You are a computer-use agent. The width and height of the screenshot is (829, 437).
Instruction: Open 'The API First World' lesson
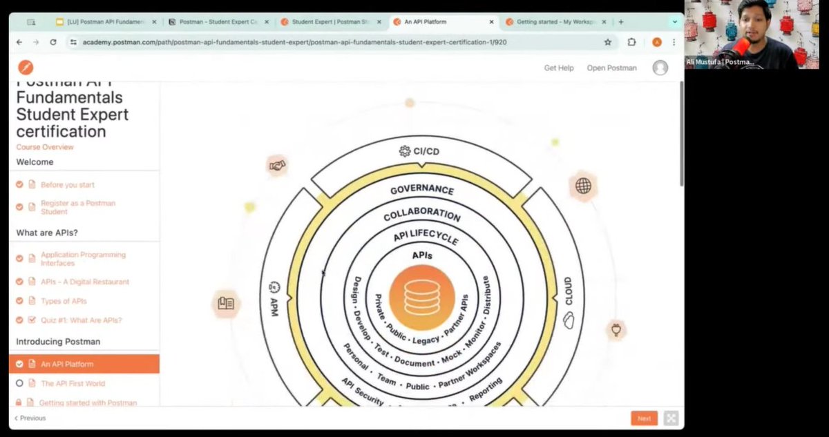pos(73,383)
